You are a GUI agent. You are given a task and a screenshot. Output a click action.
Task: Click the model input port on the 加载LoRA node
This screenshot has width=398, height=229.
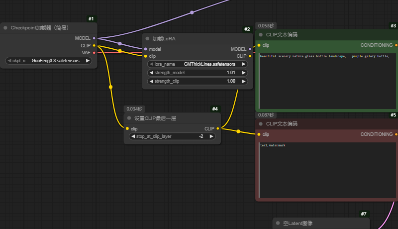145,49
